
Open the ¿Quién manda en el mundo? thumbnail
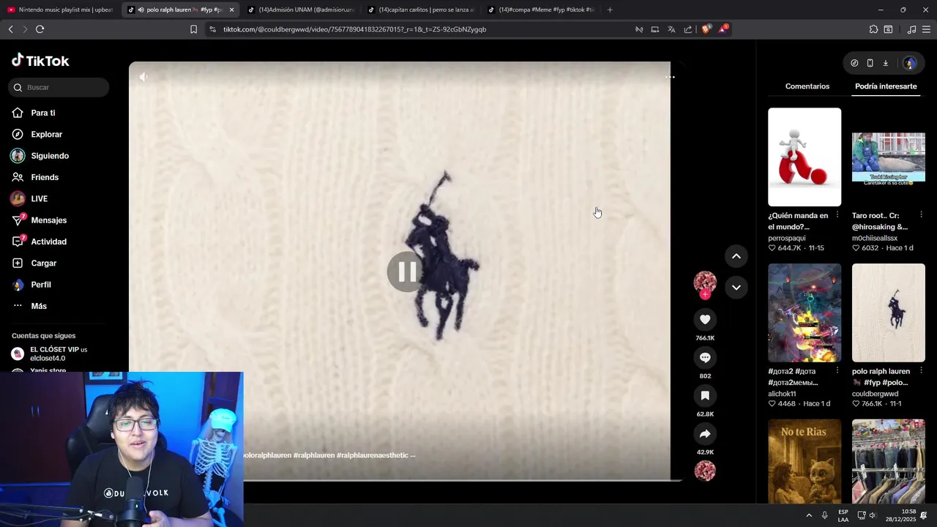pyautogui.click(x=805, y=157)
